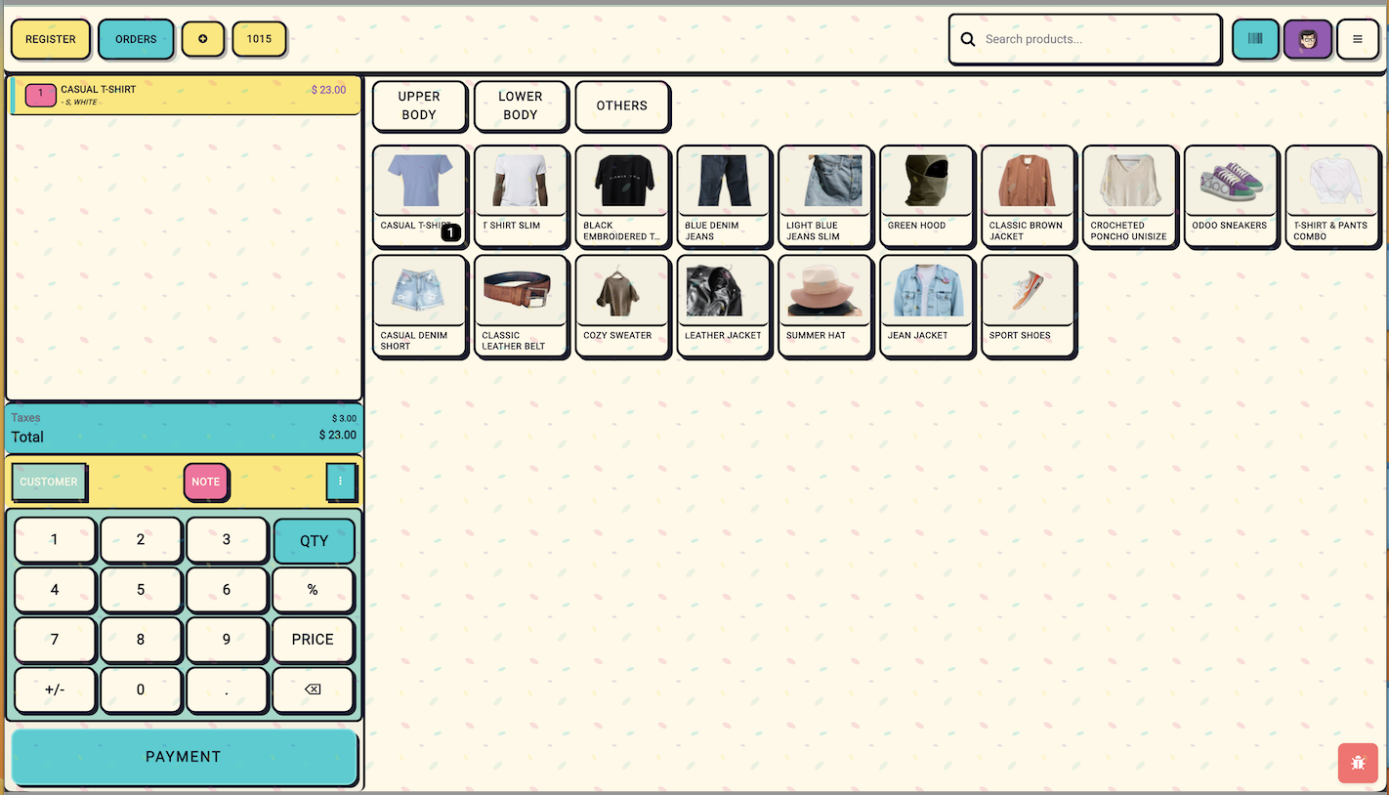Click the magnifier search icon

[968, 40]
